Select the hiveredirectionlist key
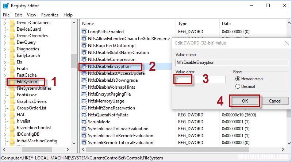 (34, 128)
